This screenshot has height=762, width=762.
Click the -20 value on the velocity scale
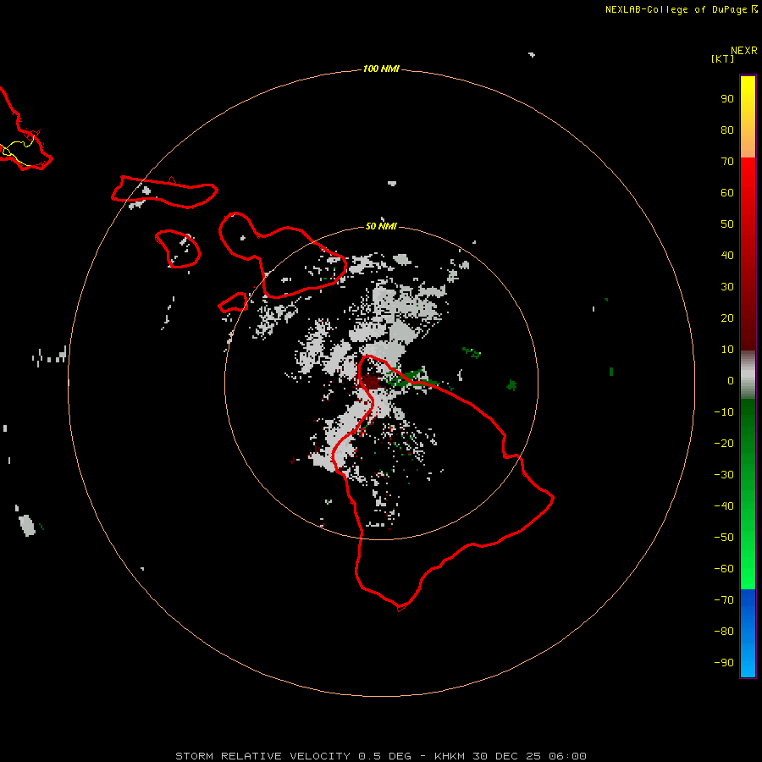coord(724,443)
